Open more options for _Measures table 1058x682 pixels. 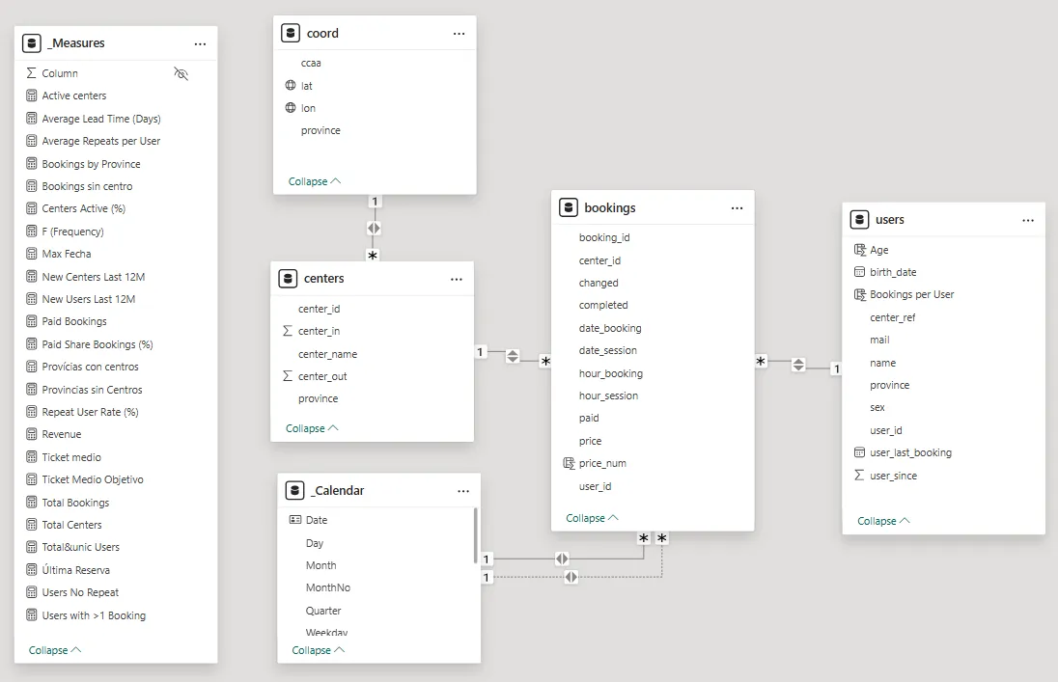(x=200, y=43)
